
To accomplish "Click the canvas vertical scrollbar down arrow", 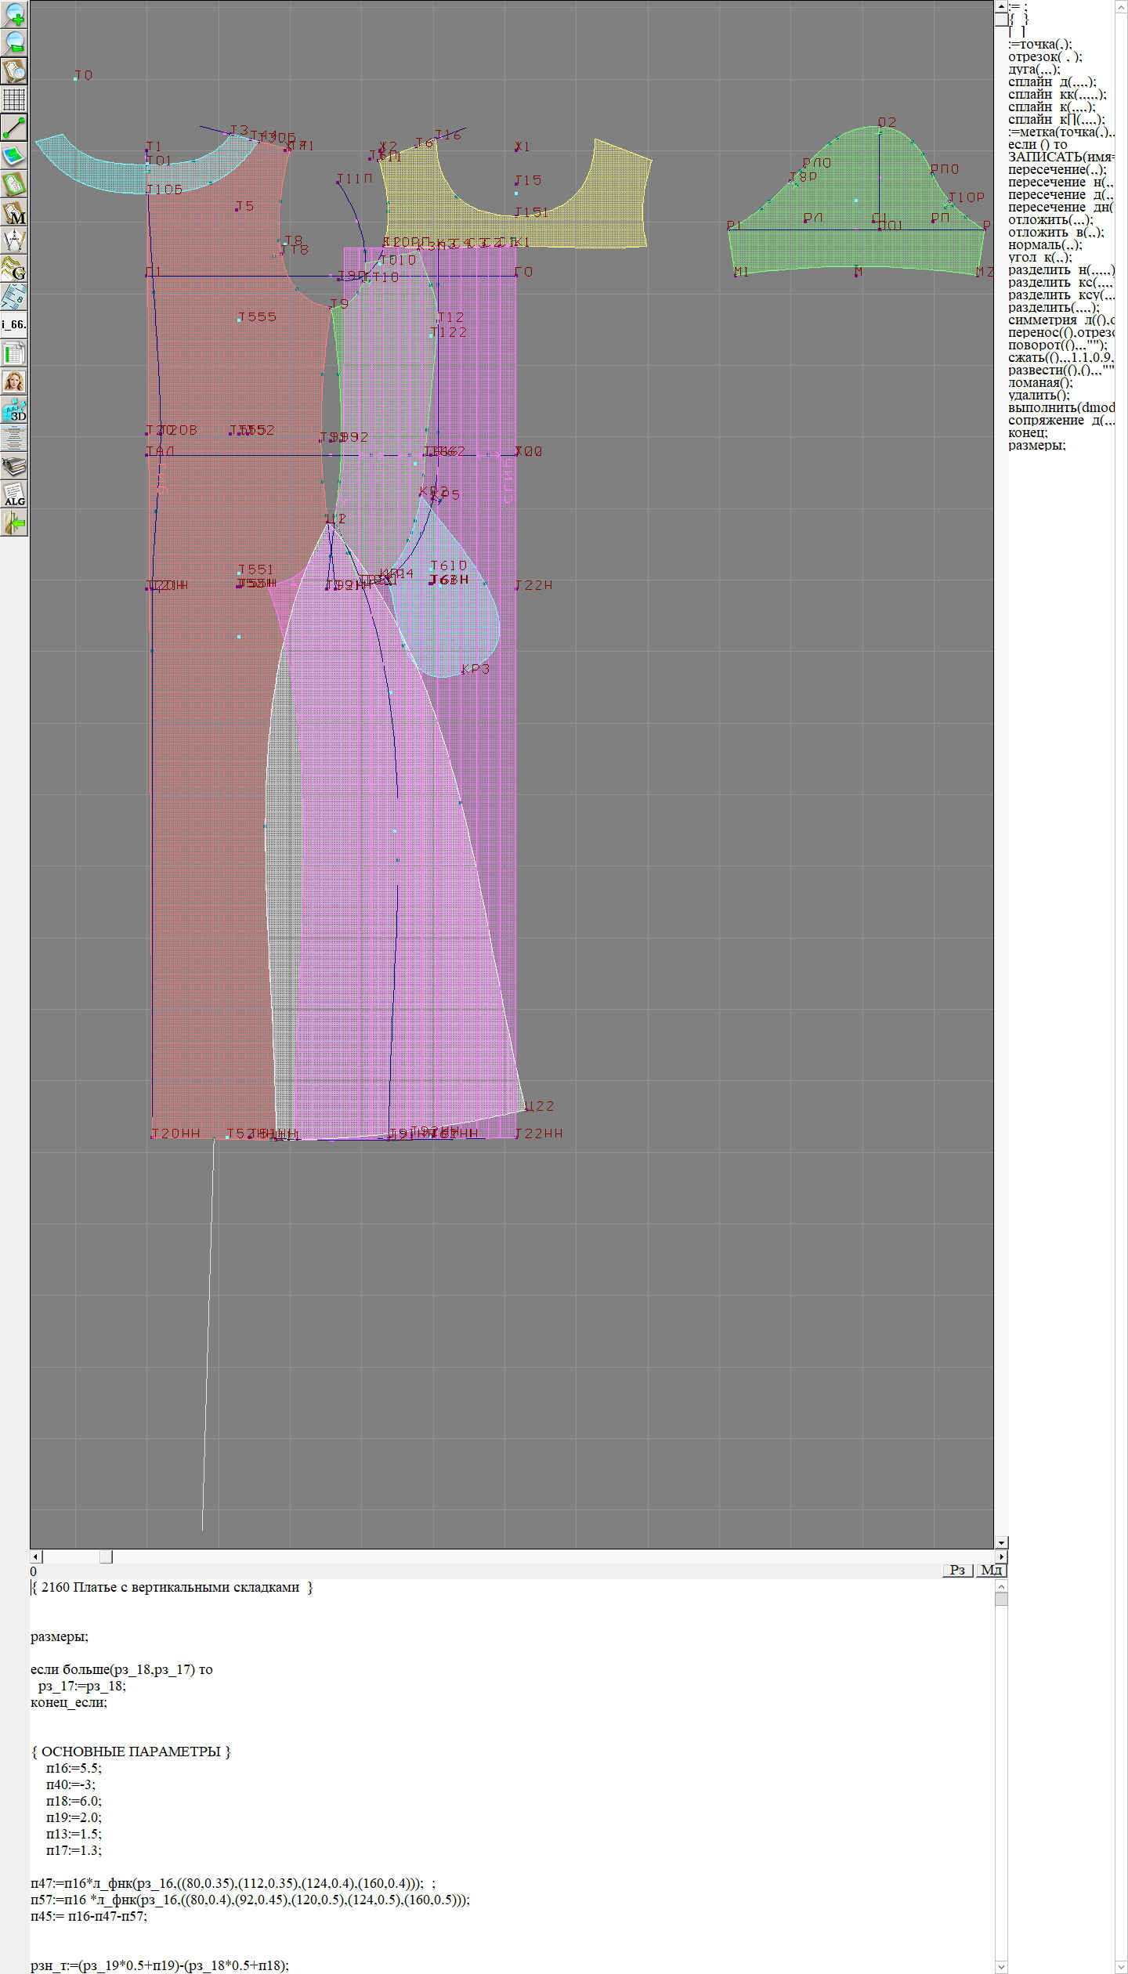I will click(x=1001, y=1542).
